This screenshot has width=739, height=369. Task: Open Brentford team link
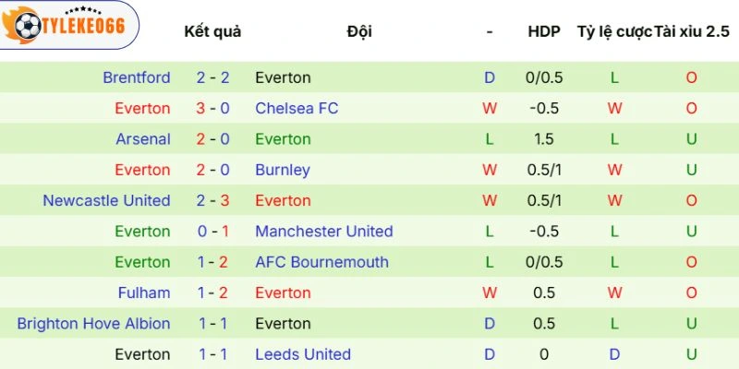137,77
